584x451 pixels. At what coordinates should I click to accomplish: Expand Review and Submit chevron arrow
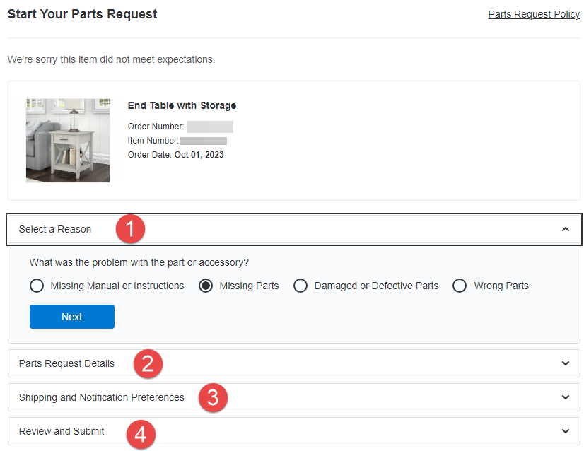[565, 431]
